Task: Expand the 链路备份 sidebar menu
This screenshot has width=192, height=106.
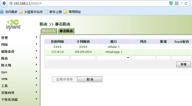Action: 19,51
